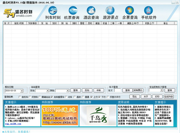Image resolution: width=180 pixels, height=133 pixels.
Task: Uncheck the 下行 checkbox
Action: point(99,97)
